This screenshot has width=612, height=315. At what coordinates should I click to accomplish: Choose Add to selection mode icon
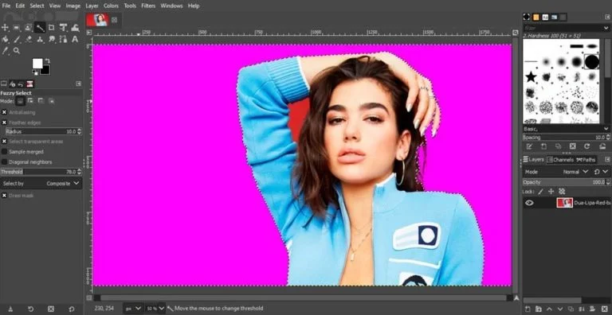(30, 101)
